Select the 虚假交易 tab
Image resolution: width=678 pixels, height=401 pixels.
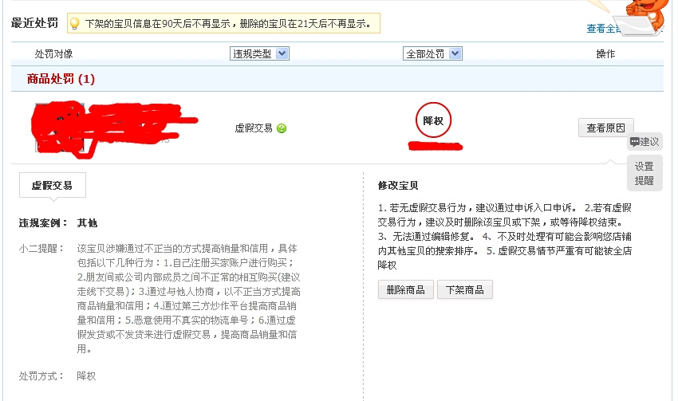tap(53, 185)
